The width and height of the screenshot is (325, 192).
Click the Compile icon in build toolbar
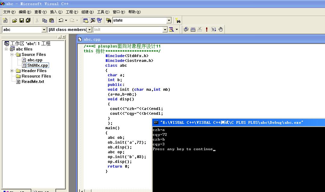186,29
